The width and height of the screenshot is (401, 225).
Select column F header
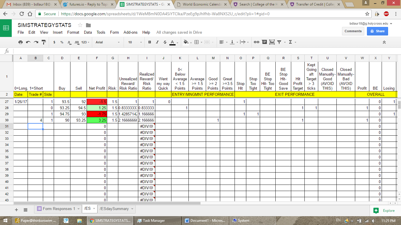(97, 58)
